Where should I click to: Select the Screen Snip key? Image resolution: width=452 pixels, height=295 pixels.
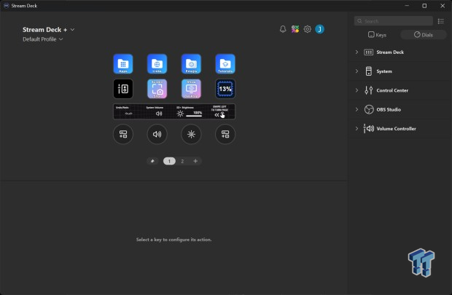(157, 89)
